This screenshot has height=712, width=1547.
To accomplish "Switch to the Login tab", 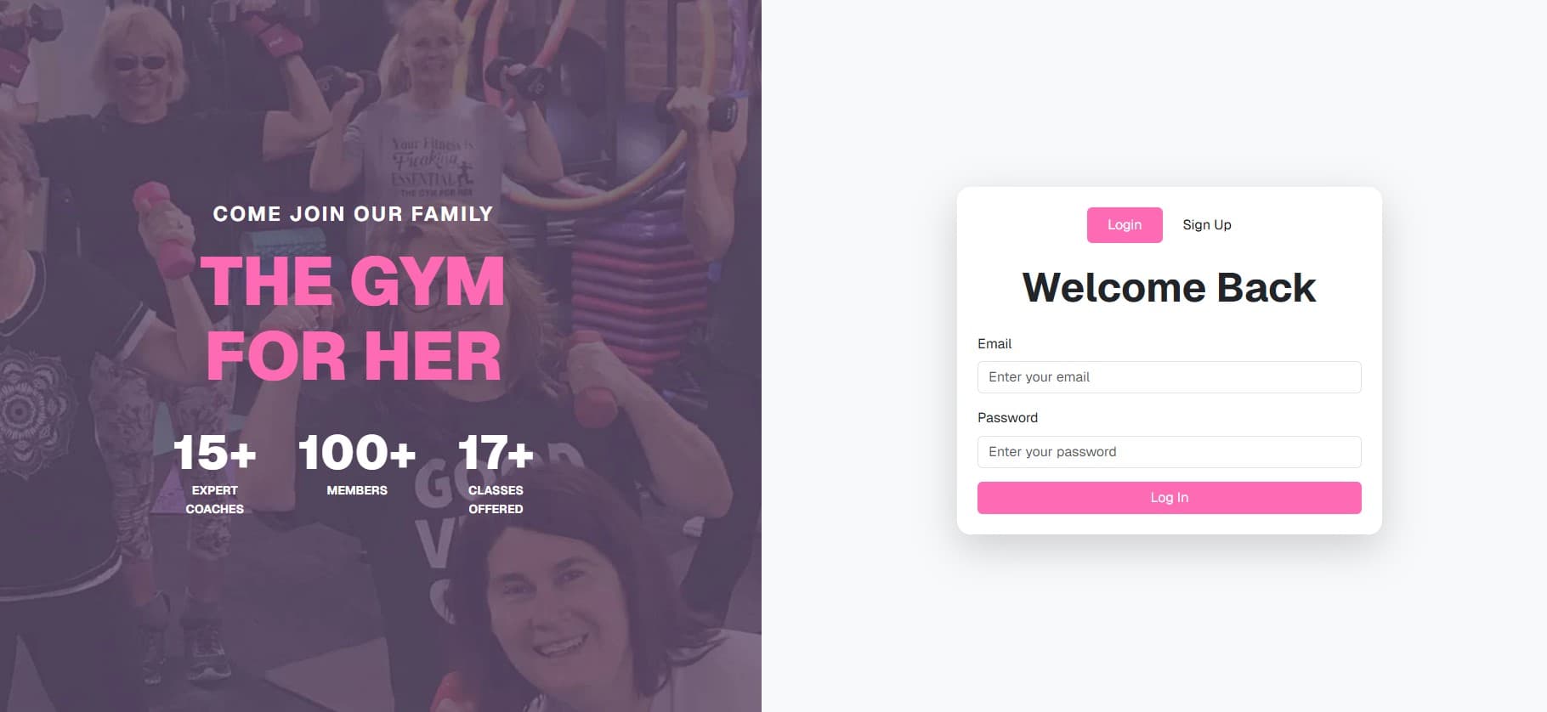I will tap(1124, 225).
